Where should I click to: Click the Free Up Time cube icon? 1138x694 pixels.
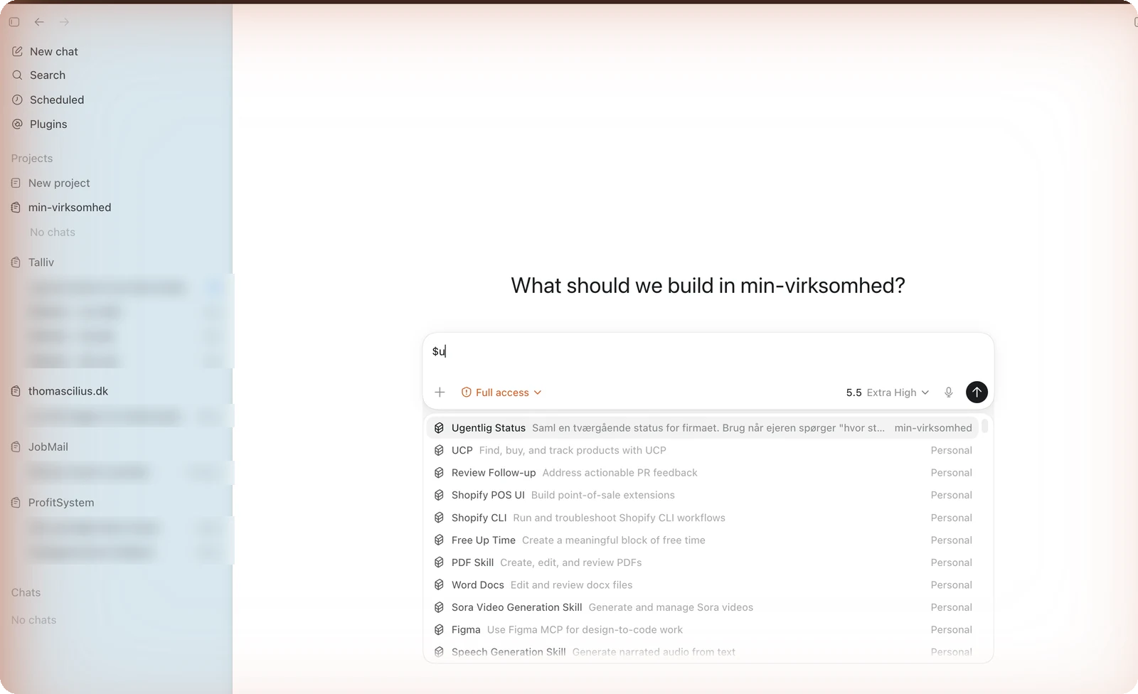coord(439,540)
